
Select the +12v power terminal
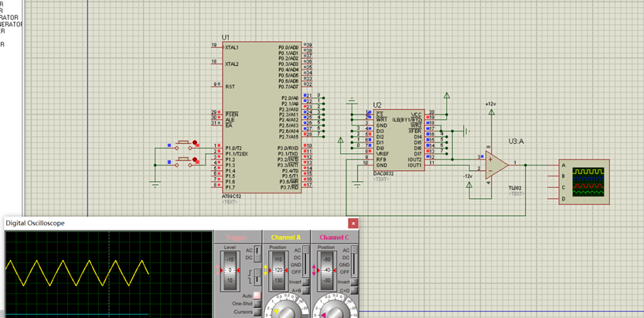(491, 112)
